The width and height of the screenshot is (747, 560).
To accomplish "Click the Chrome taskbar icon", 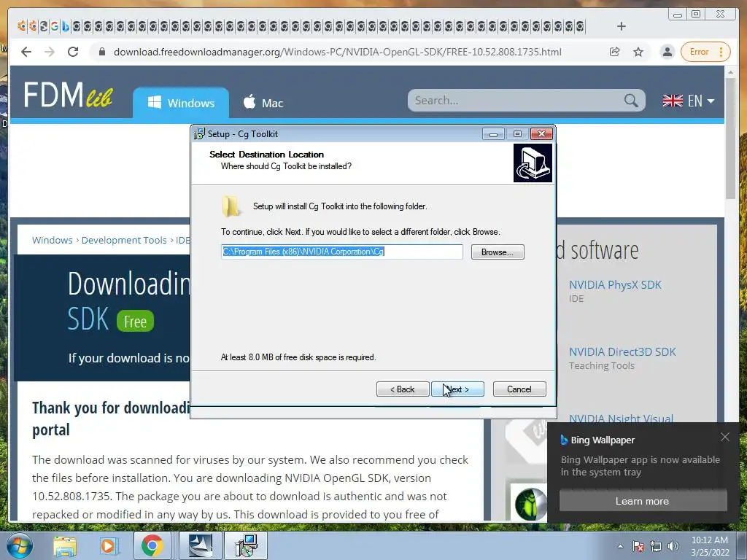I will (x=152, y=545).
